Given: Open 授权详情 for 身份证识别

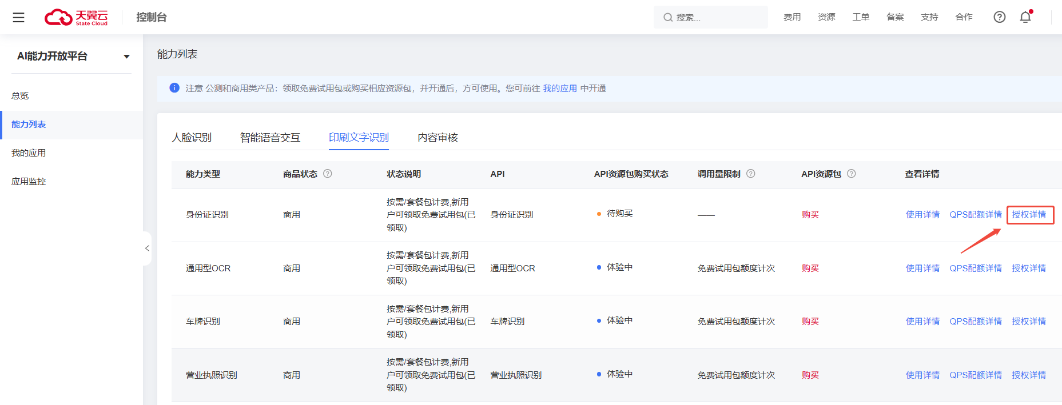Looking at the screenshot, I should tap(1029, 215).
